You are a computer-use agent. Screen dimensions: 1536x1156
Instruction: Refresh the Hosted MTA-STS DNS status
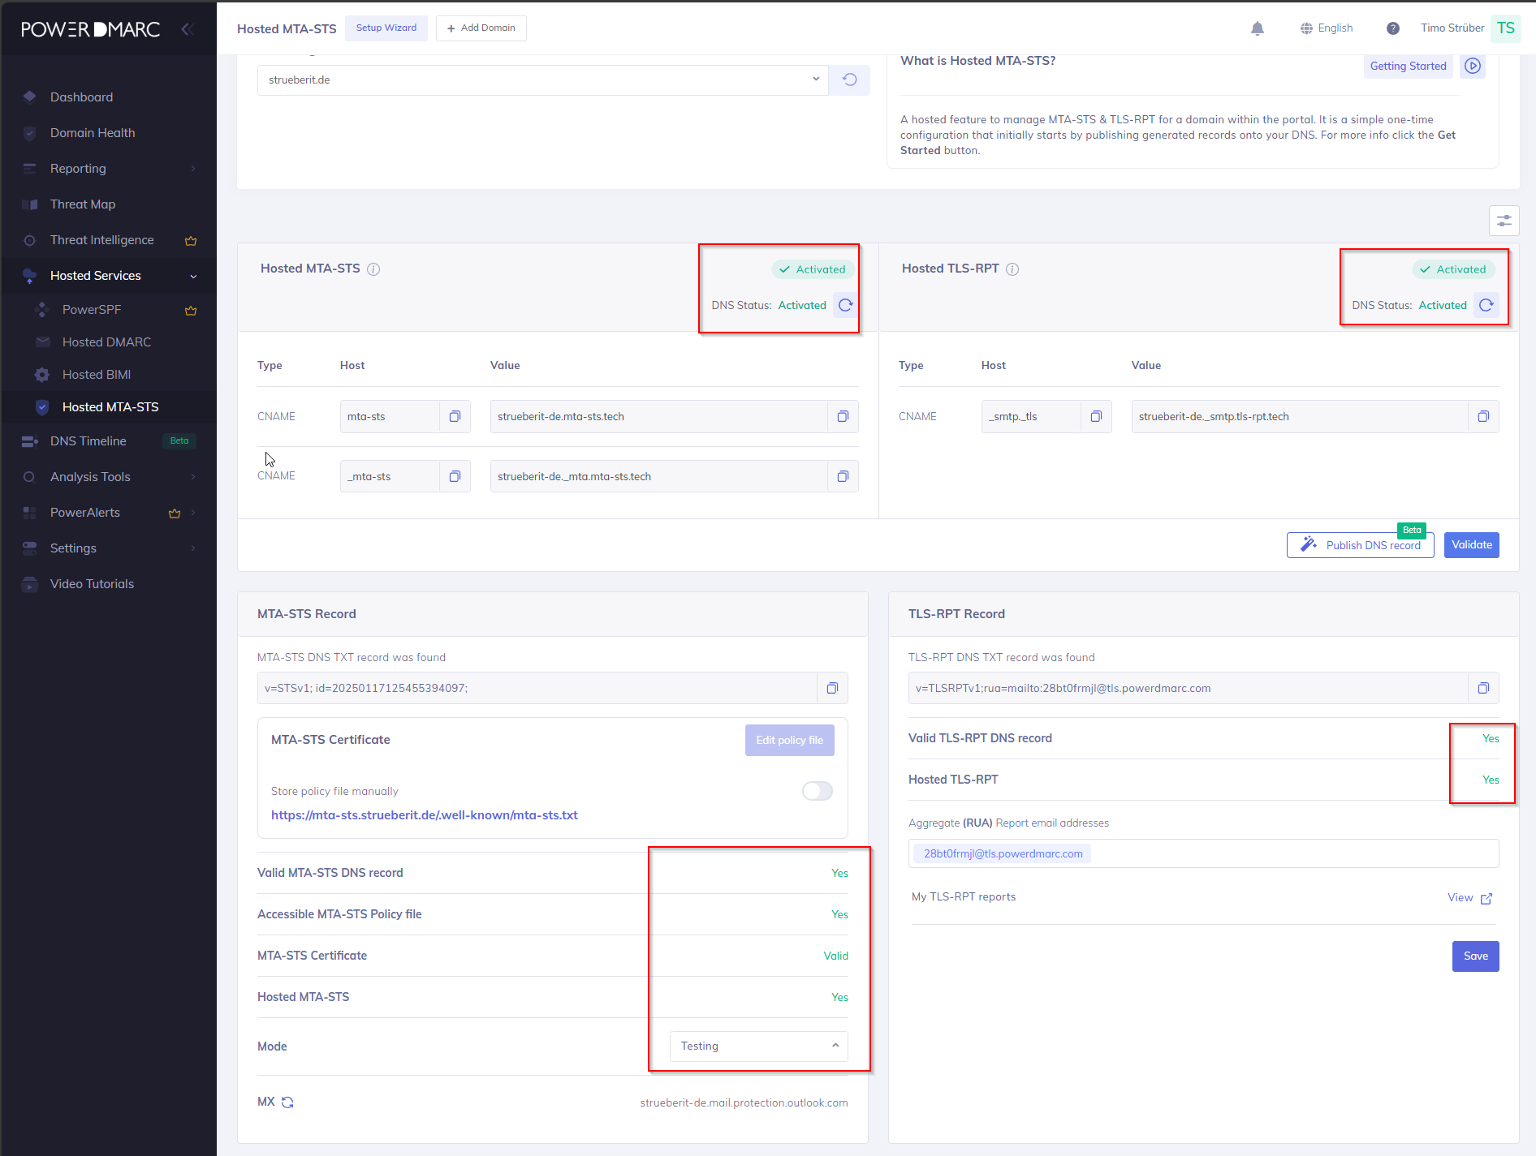click(x=845, y=305)
